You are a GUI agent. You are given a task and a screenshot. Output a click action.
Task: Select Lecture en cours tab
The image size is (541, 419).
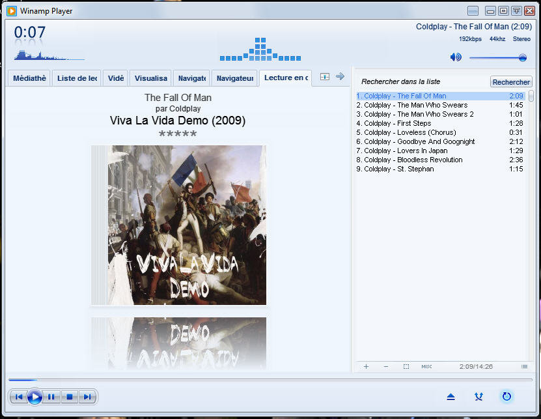pyautogui.click(x=286, y=78)
